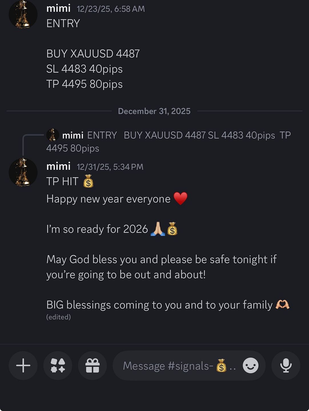Tap the heart hands emoji
This screenshot has width=309, height=411.
click(x=282, y=305)
